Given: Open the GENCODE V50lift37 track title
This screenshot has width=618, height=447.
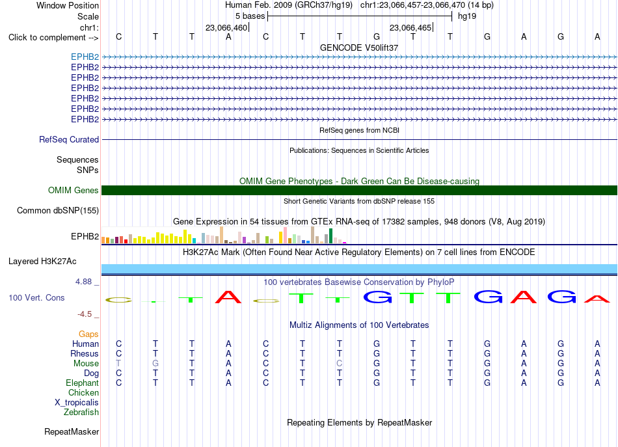Looking at the screenshot, I should (359, 47).
